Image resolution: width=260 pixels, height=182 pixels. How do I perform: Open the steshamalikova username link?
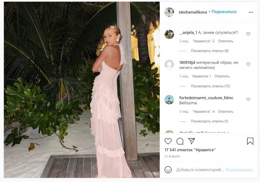click(x=193, y=12)
